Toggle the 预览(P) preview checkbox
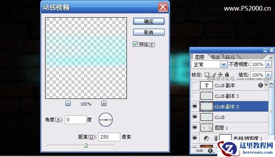The height and width of the screenshot is (157, 275). 135,44
